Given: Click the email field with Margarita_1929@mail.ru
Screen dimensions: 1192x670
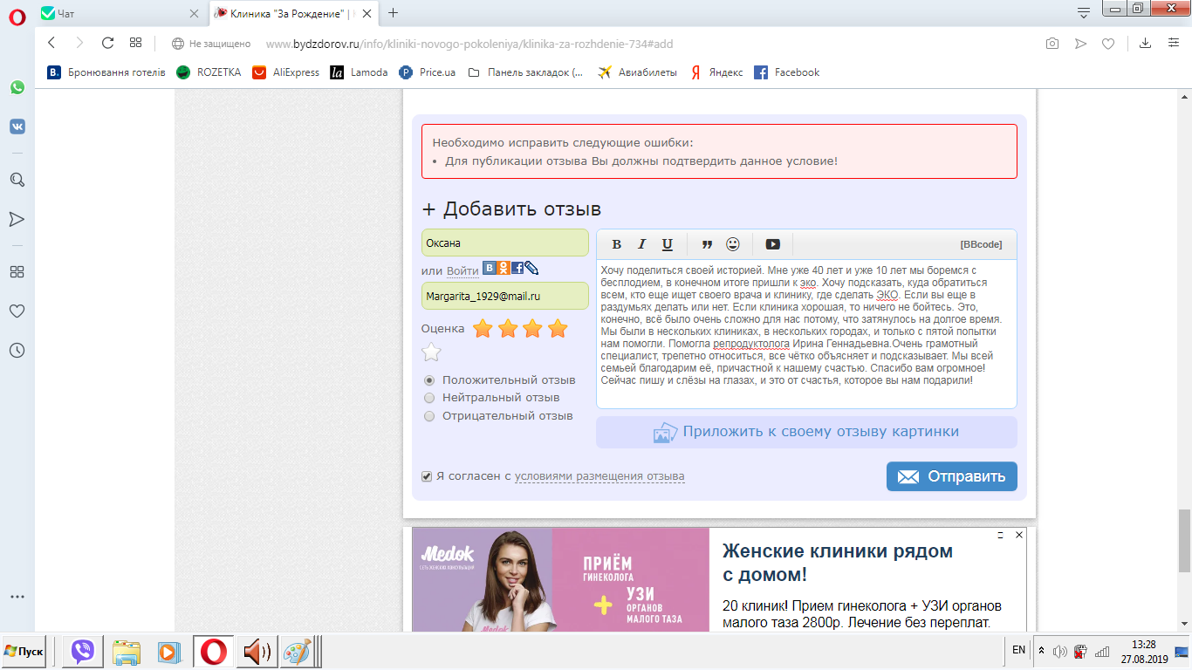Looking at the screenshot, I should pyautogui.click(x=505, y=296).
